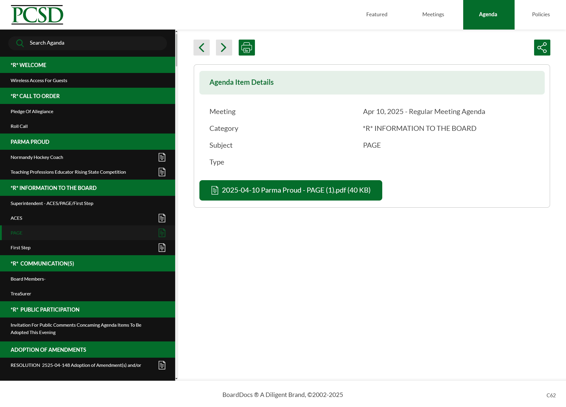This screenshot has height=407, width=566.
Task: Select the *R* WELCOME section header
Action: tap(87, 65)
